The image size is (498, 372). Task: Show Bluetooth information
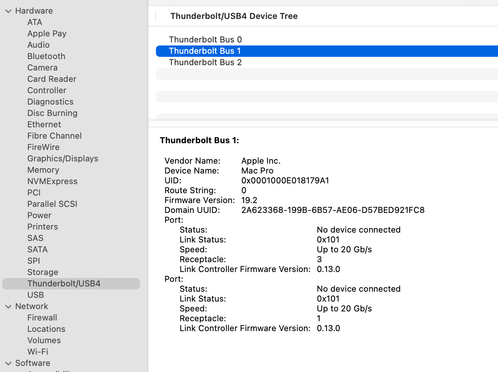46,56
